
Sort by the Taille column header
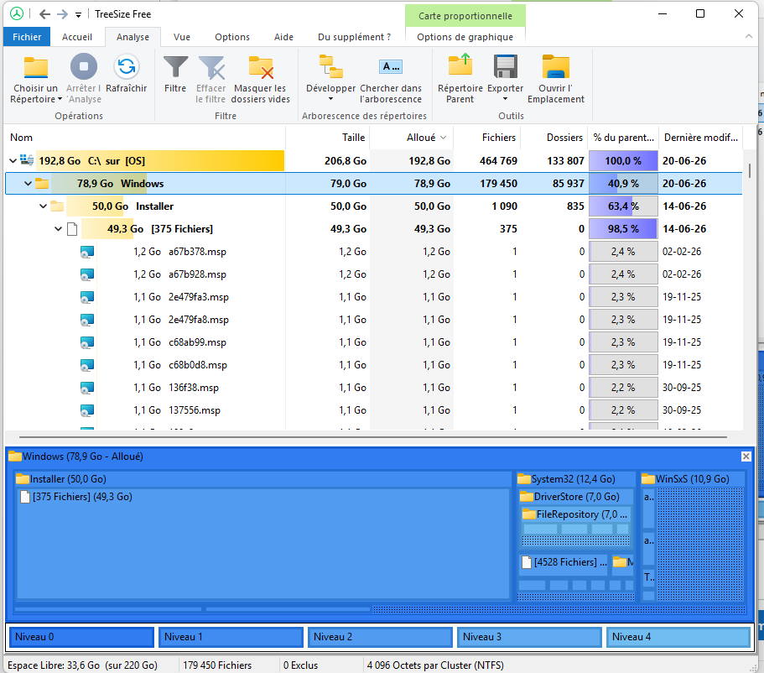(x=328, y=138)
